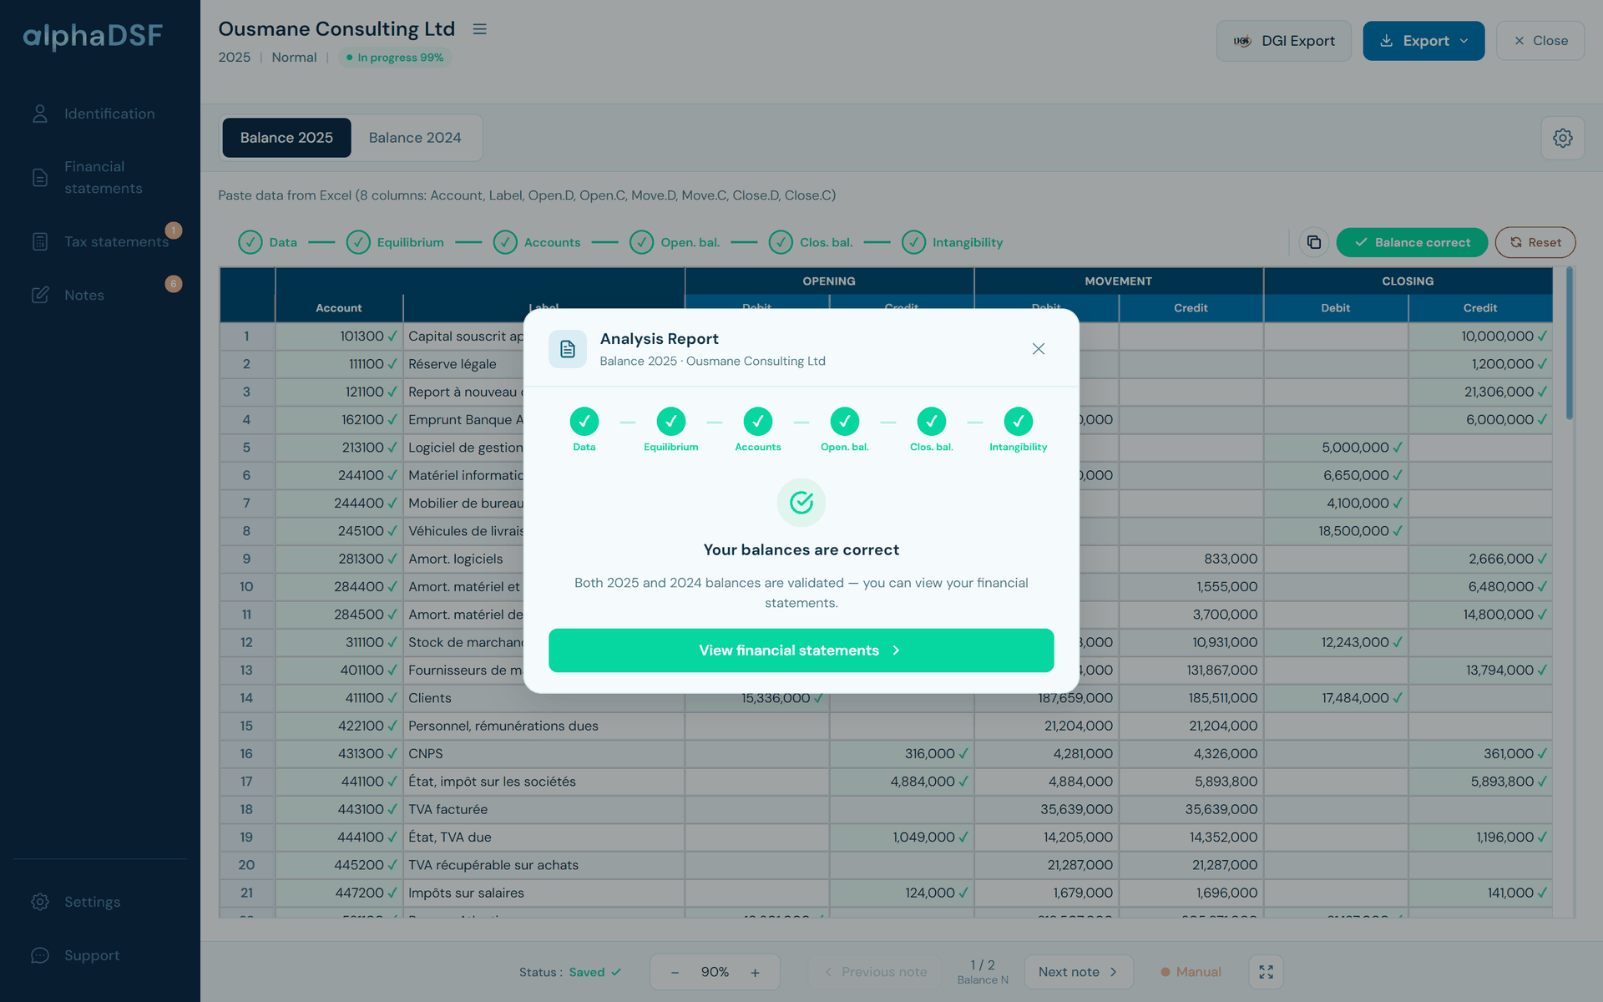Click the movement credit cell 131,867,000
This screenshot has width=1603, height=1002.
click(x=1191, y=671)
